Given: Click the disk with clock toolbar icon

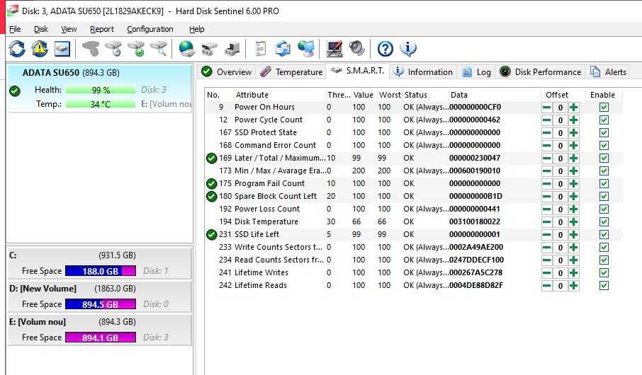Looking at the screenshot, I should click(x=113, y=49).
